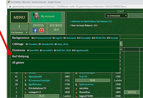Open sage33 backgammon table link
Viewport: 143px width, 98px height.
pos(59,38)
